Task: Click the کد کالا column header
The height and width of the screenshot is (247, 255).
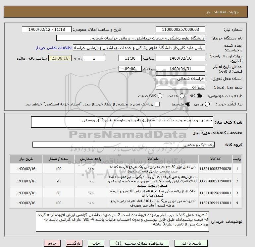Action: click(x=215, y=159)
